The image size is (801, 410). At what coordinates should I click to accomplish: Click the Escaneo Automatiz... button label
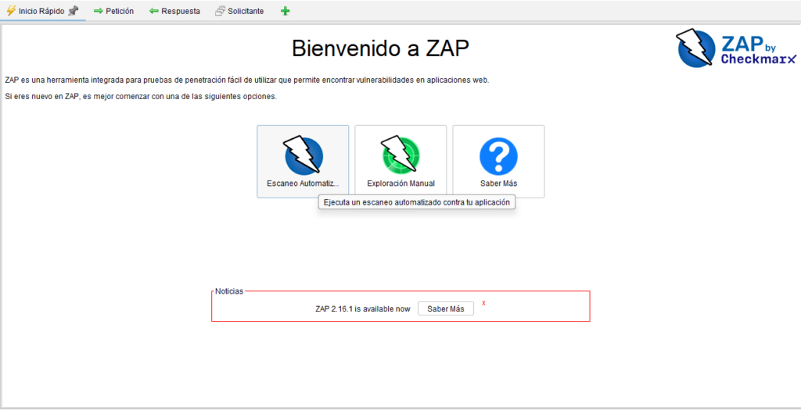click(x=303, y=184)
